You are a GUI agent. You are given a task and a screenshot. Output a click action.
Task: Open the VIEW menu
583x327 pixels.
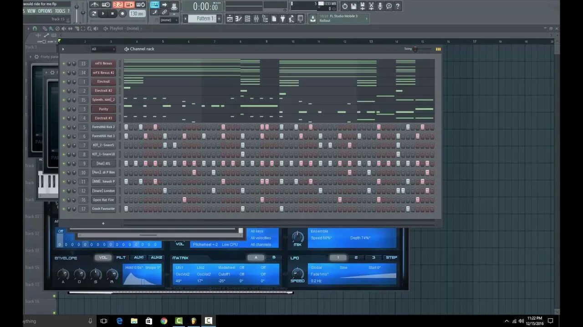coord(31,11)
